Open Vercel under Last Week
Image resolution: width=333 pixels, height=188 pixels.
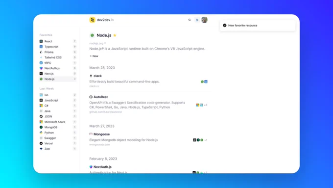(58, 143)
